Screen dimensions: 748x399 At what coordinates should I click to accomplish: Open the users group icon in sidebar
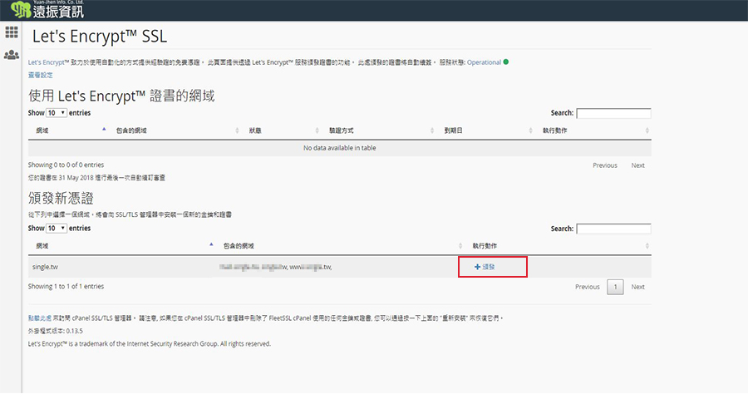(x=12, y=55)
